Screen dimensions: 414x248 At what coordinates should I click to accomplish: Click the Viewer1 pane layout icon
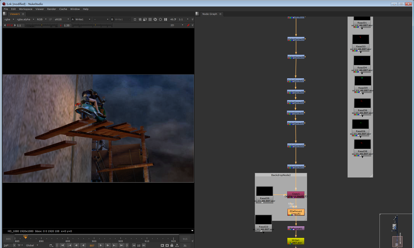[5, 14]
